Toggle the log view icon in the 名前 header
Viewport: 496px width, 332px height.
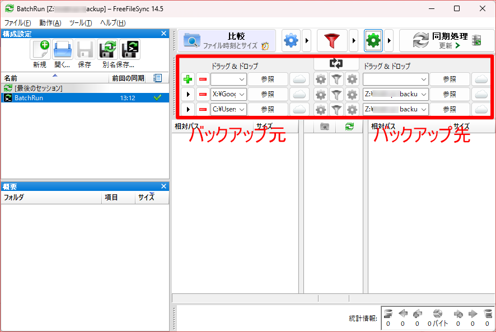coord(157,78)
